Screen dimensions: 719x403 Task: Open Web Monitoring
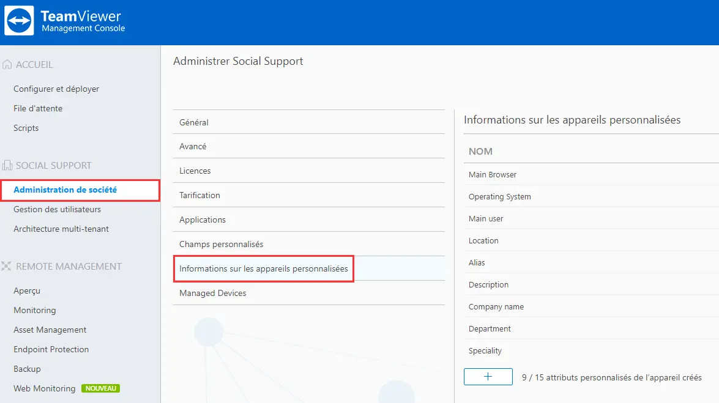(x=45, y=388)
